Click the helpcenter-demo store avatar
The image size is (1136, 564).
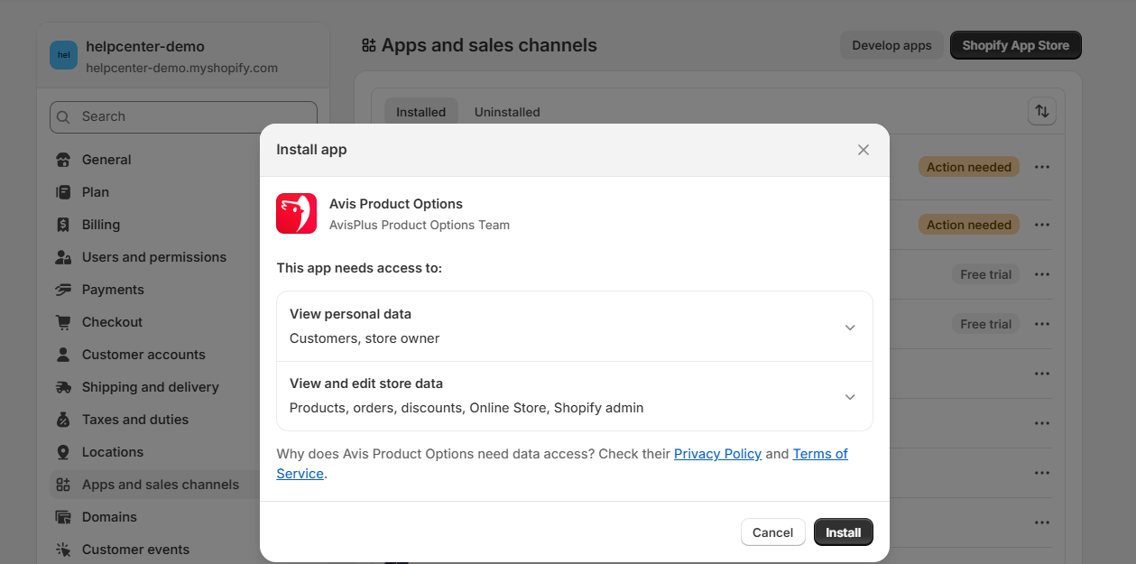click(x=63, y=55)
